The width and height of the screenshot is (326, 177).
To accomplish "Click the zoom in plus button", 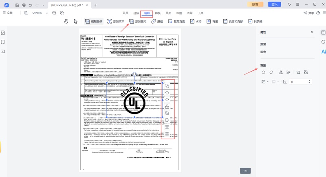I will click(x=62, y=13).
